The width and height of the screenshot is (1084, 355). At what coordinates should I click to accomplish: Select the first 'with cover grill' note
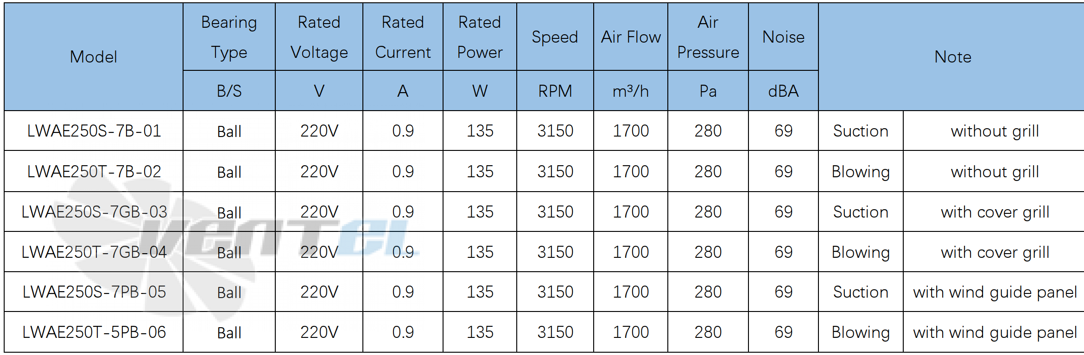(995, 212)
